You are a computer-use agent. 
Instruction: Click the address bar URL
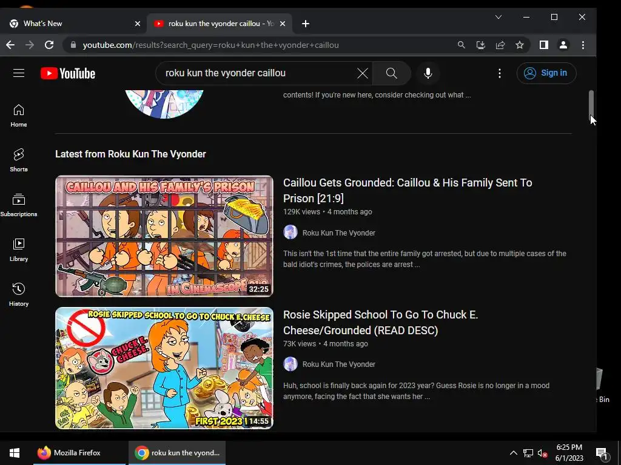point(210,45)
